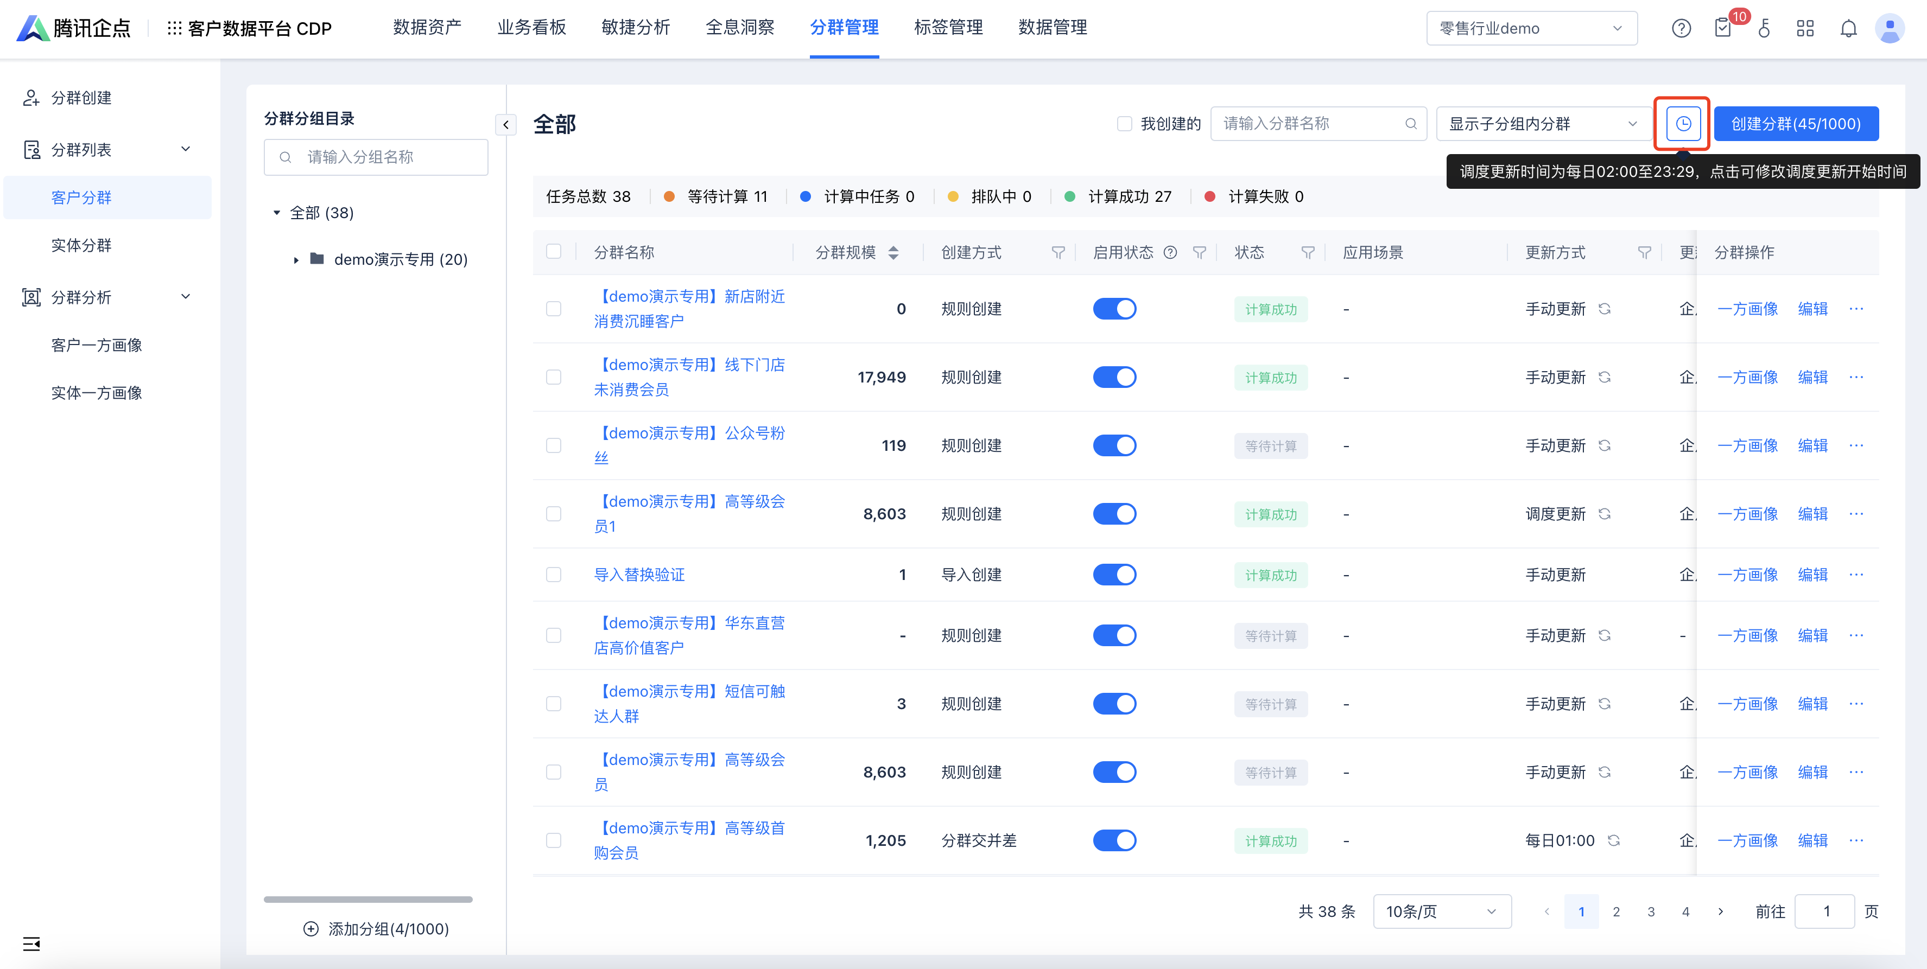
Task: Switch to 业务看板 tab
Action: click(x=531, y=28)
